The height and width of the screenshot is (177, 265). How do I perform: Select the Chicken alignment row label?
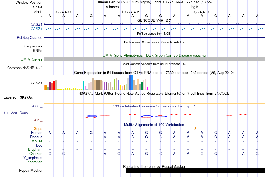pos(36,154)
